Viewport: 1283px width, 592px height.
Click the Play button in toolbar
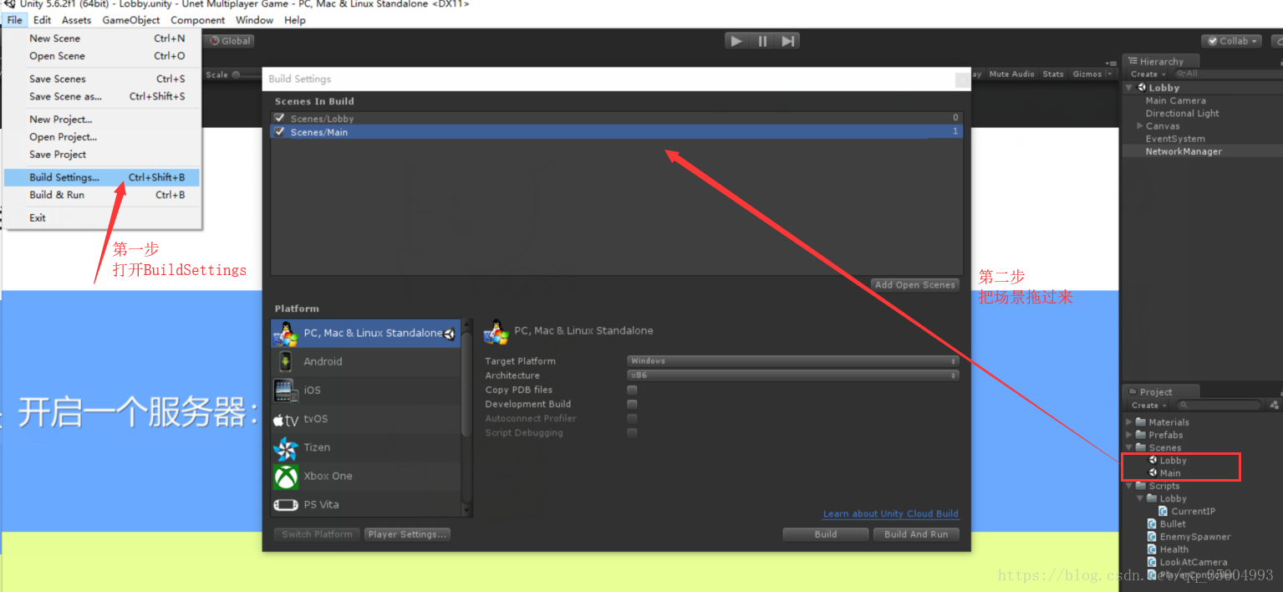coord(736,40)
